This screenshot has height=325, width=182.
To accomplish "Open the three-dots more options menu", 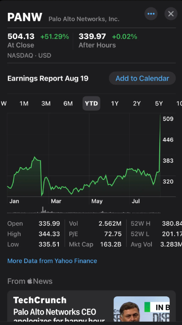I will [151, 14].
